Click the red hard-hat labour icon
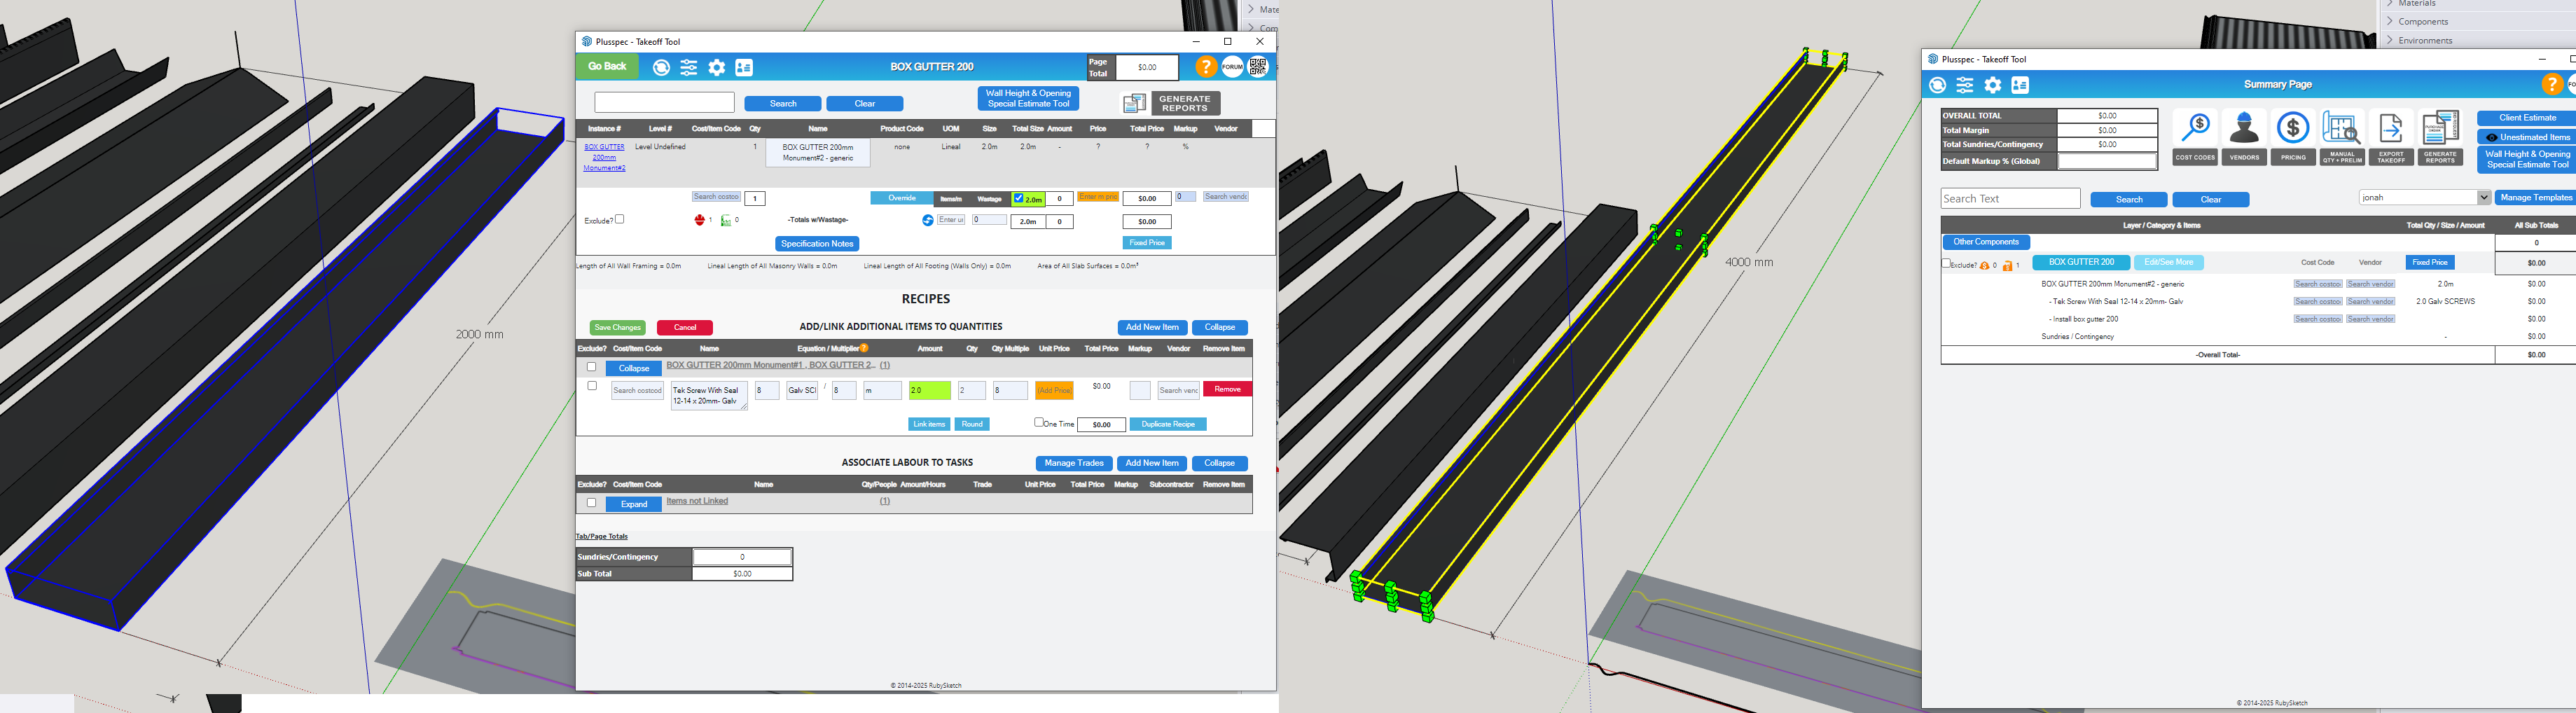Screen dimensions: 2576x713 (x=699, y=220)
